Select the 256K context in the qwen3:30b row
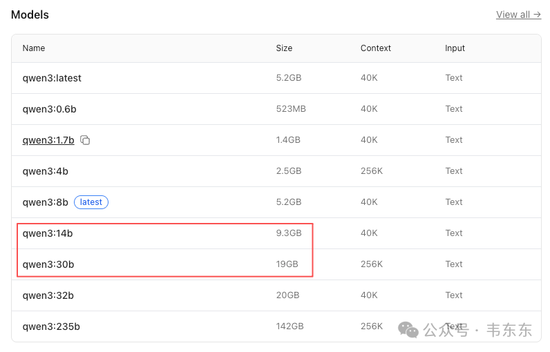The image size is (550, 352). pos(372,264)
